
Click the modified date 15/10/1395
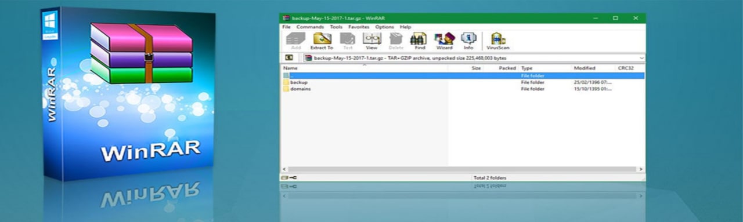click(593, 89)
